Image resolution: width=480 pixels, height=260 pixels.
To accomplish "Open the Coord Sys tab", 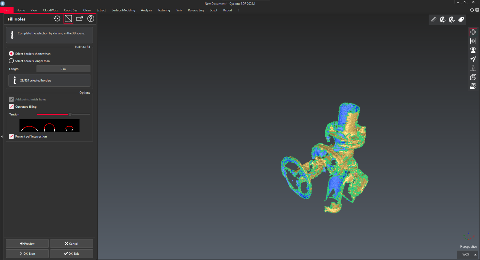I will pos(71,10).
